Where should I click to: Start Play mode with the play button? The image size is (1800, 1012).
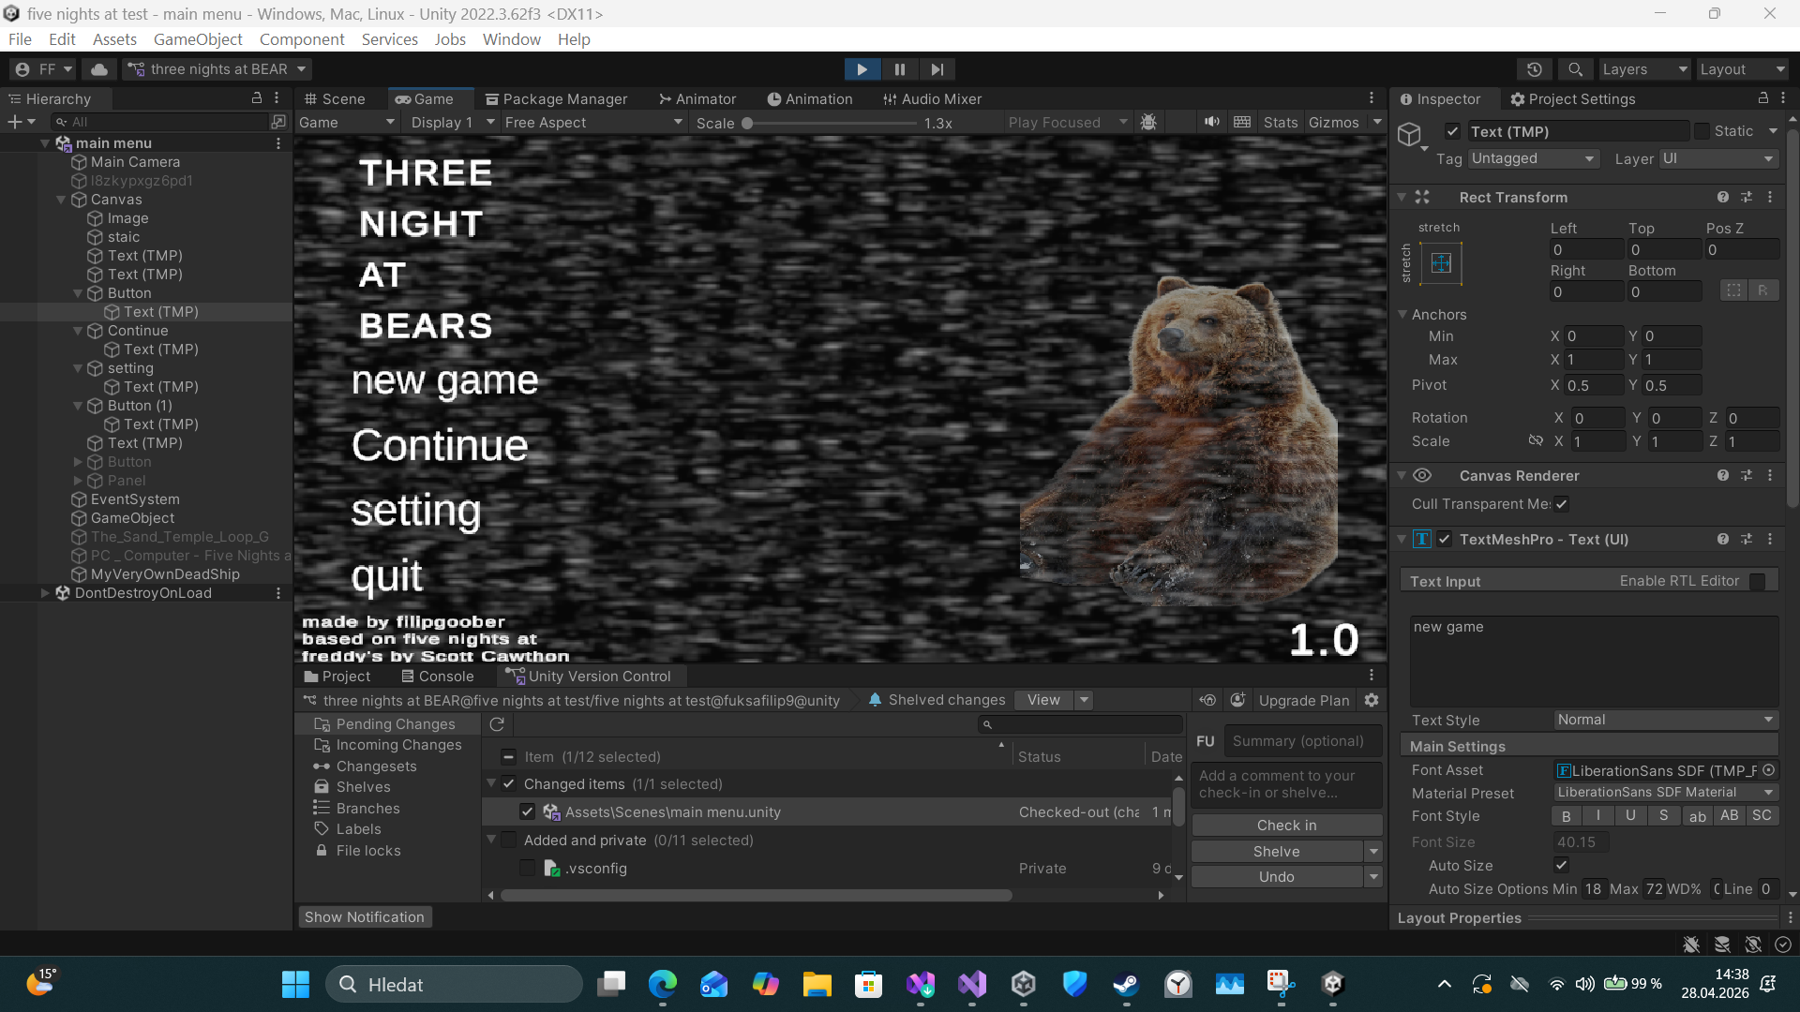pos(862,69)
